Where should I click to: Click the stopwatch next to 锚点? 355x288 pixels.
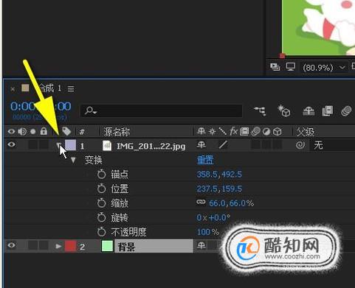(x=101, y=175)
